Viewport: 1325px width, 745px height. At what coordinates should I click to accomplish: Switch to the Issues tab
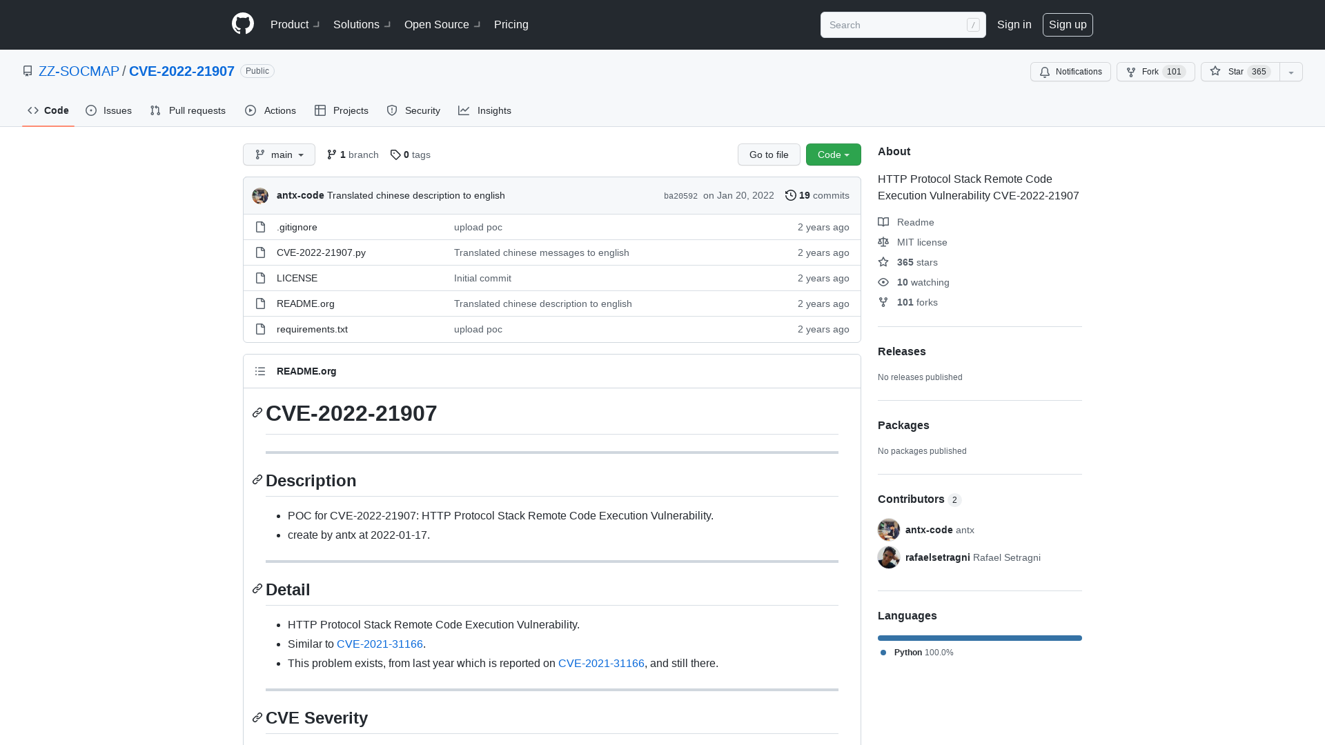[108, 110]
